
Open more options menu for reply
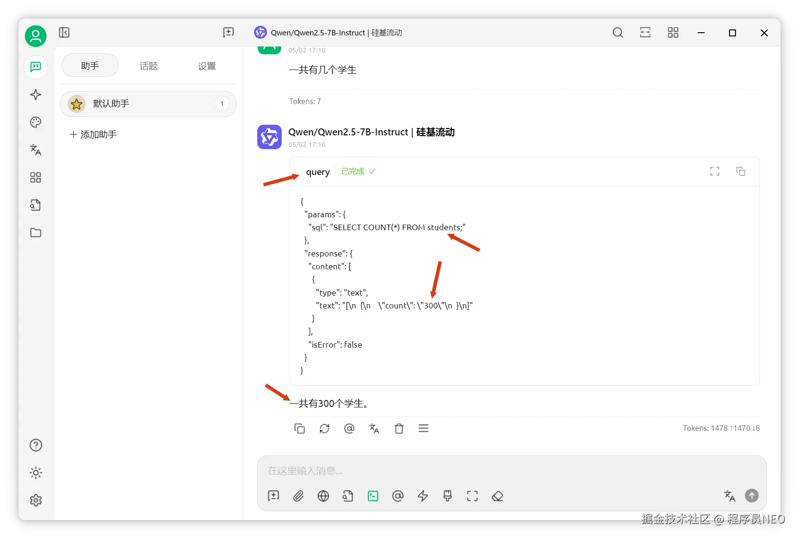pos(423,429)
